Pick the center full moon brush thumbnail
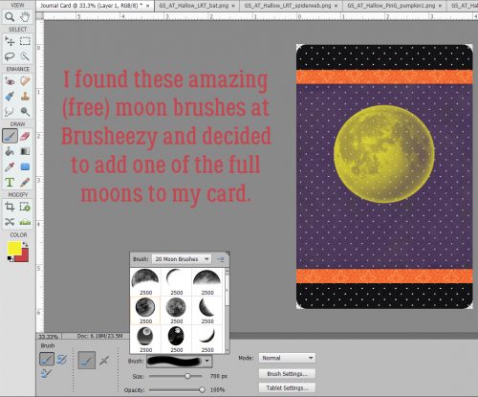 click(x=176, y=310)
